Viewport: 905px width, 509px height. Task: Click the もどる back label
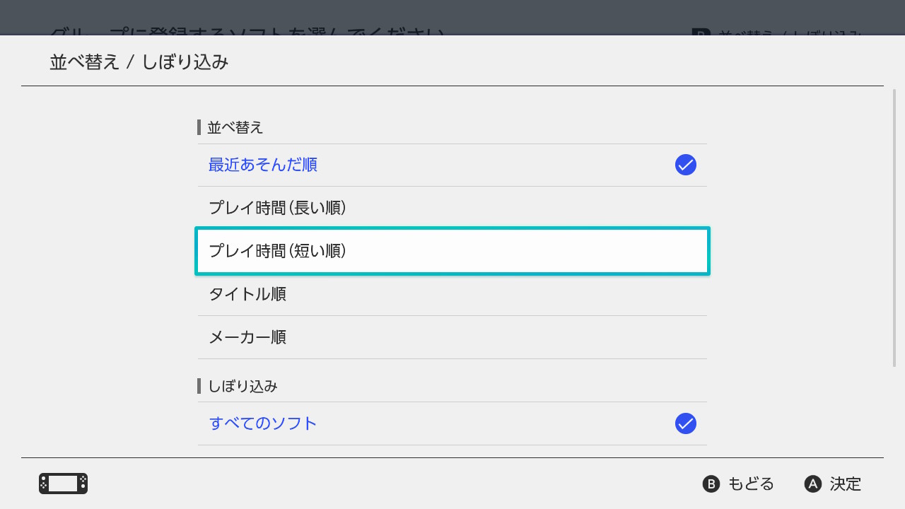coord(751,484)
